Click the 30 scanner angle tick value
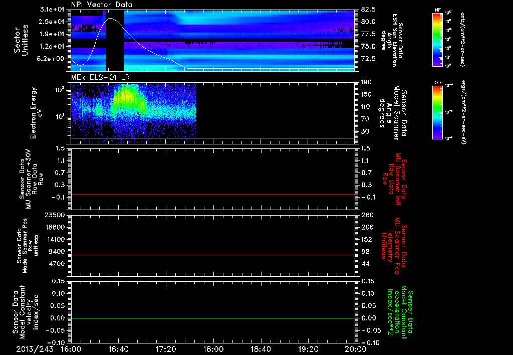Screen dimensions: 513x355 coord(365,132)
